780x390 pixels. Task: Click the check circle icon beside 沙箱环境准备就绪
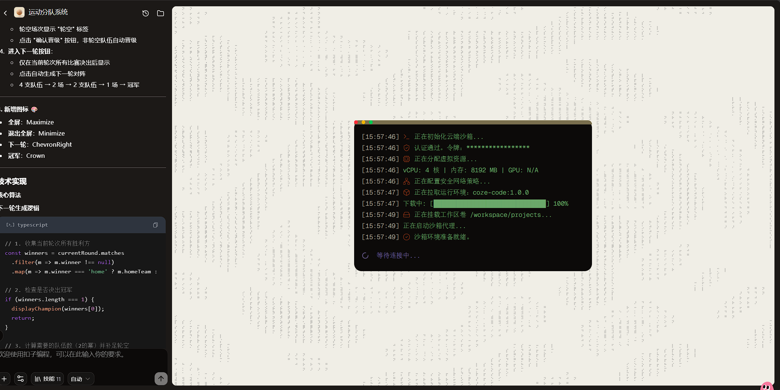[x=407, y=237]
